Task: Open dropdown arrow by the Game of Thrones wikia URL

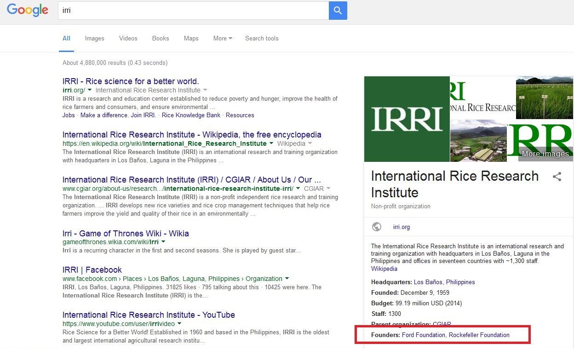Action: coord(163,242)
